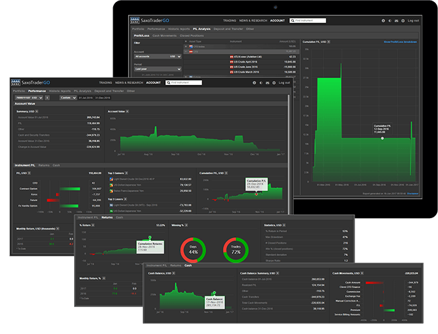The width and height of the screenshot is (438, 334).
Task: Click the 31-Dec-2016 end date field
Action: [x=102, y=98]
